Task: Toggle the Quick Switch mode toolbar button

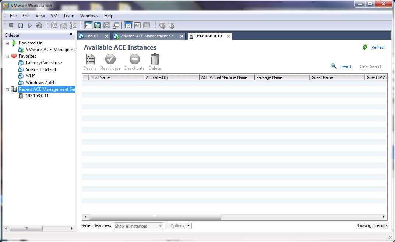Action: (x=107, y=25)
